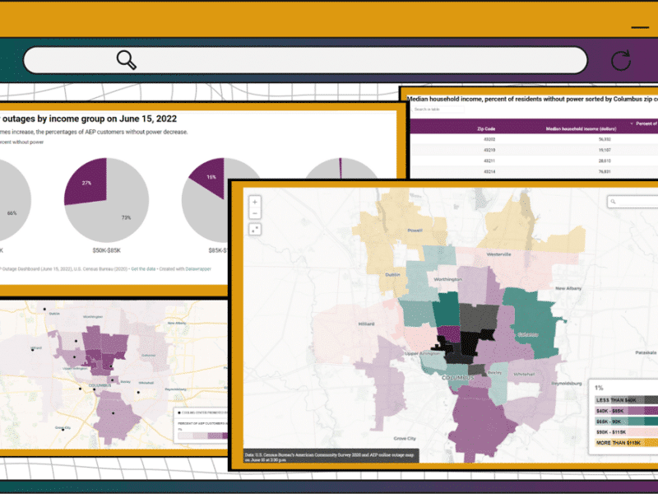This screenshot has width=658, height=494.
Task: Select the 'LESS THAN $40K' legend swatch
Action: coord(623,400)
